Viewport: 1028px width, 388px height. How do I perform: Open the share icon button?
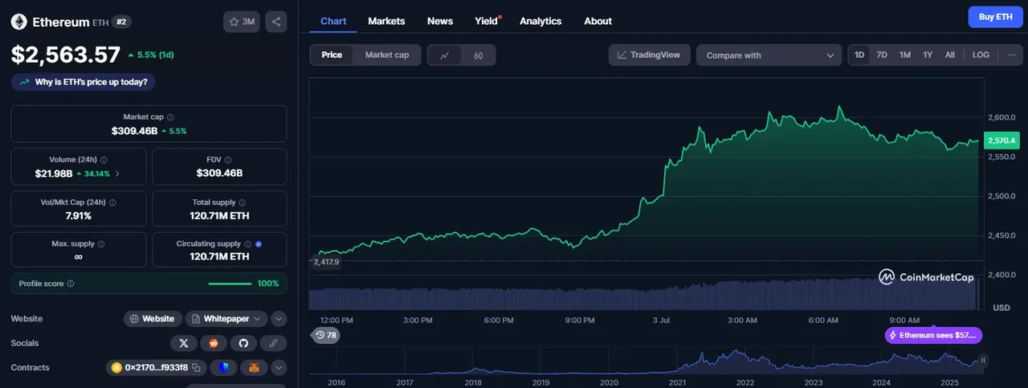coord(275,22)
